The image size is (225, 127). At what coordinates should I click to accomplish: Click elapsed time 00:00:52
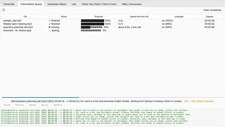click(x=210, y=24)
